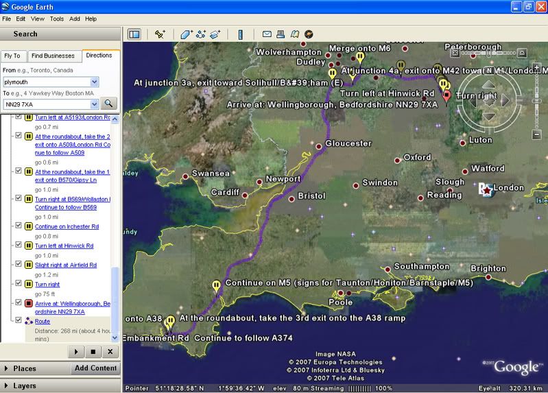Click the zoom in plus button
This screenshot has height=393, width=548.
537,67
